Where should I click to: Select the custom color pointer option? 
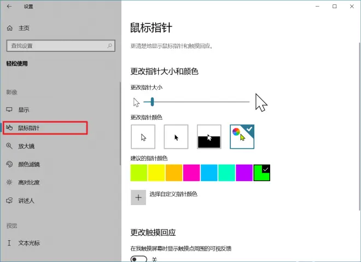pyautogui.click(x=242, y=137)
